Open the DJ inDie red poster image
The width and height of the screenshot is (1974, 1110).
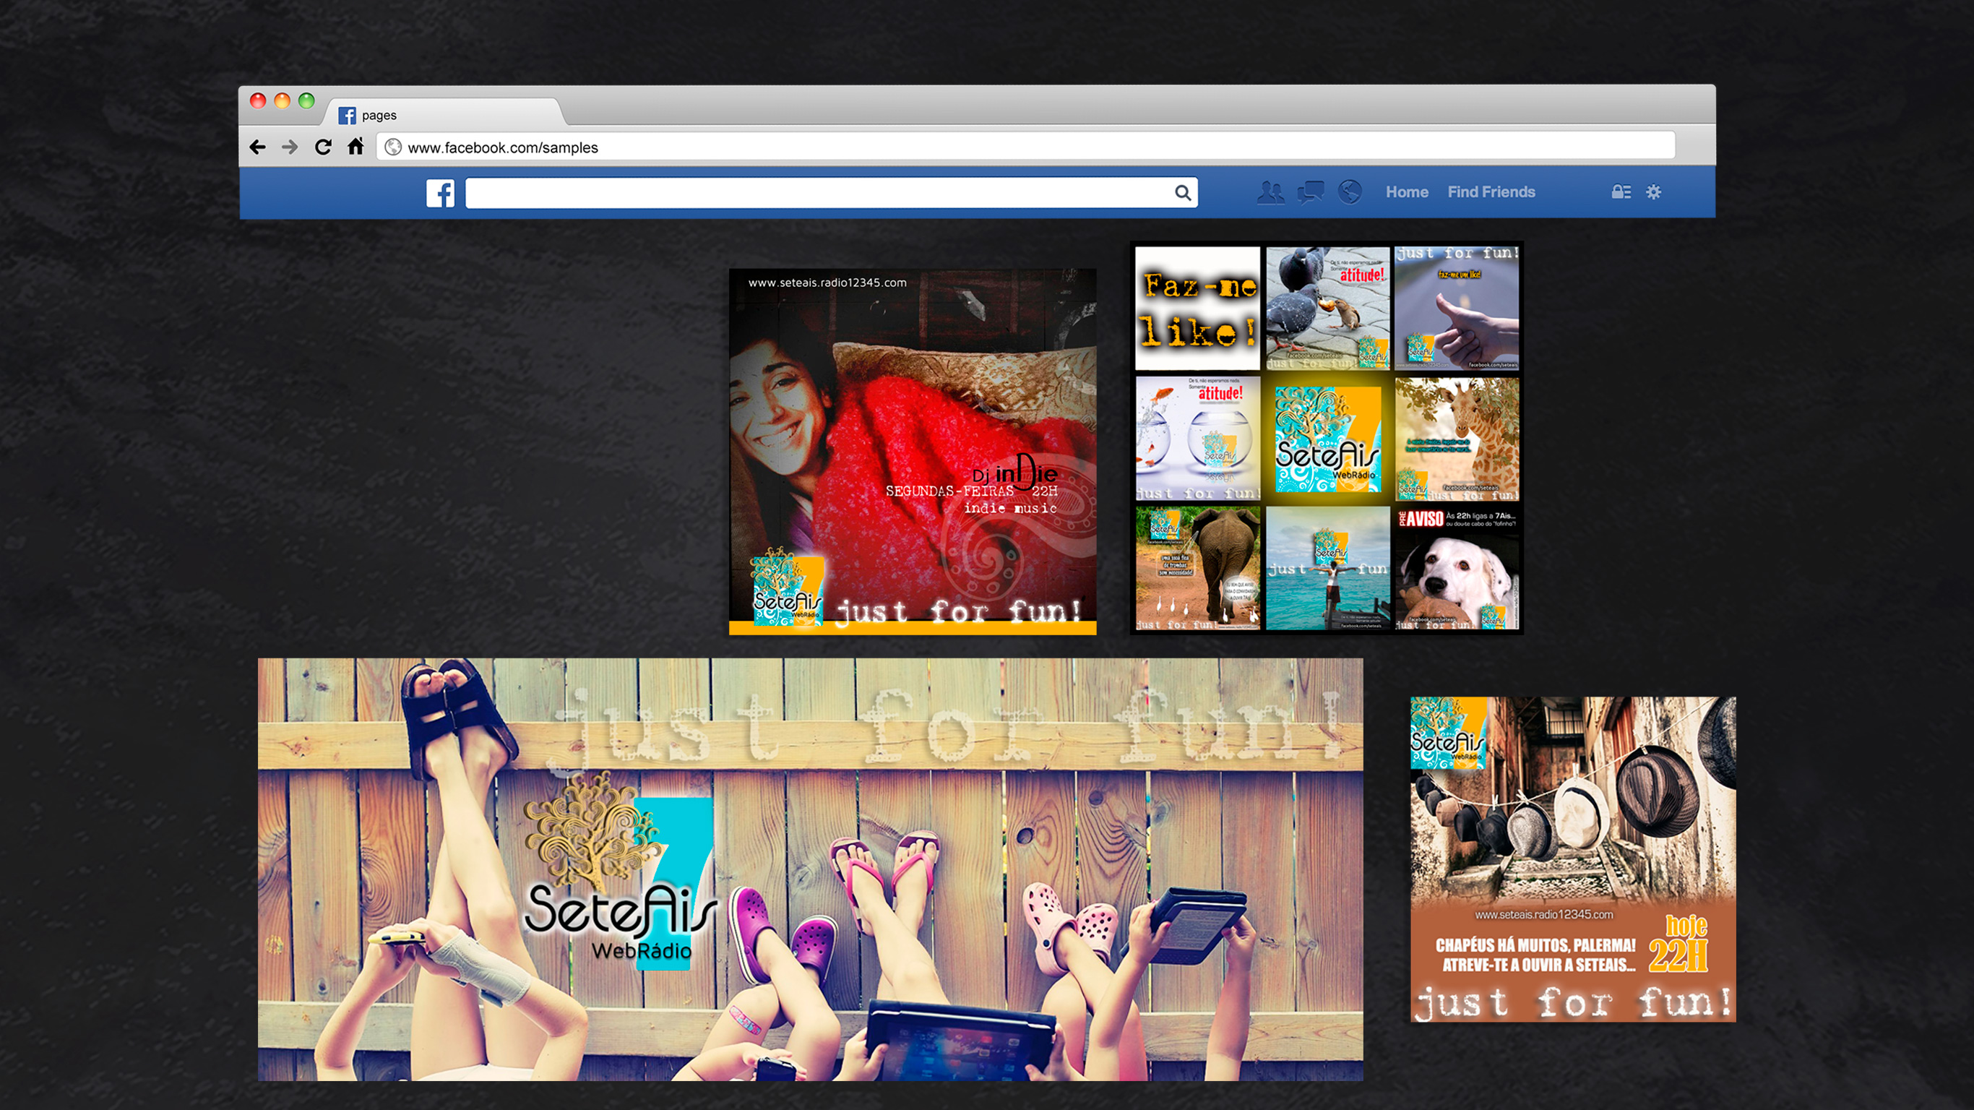912,451
